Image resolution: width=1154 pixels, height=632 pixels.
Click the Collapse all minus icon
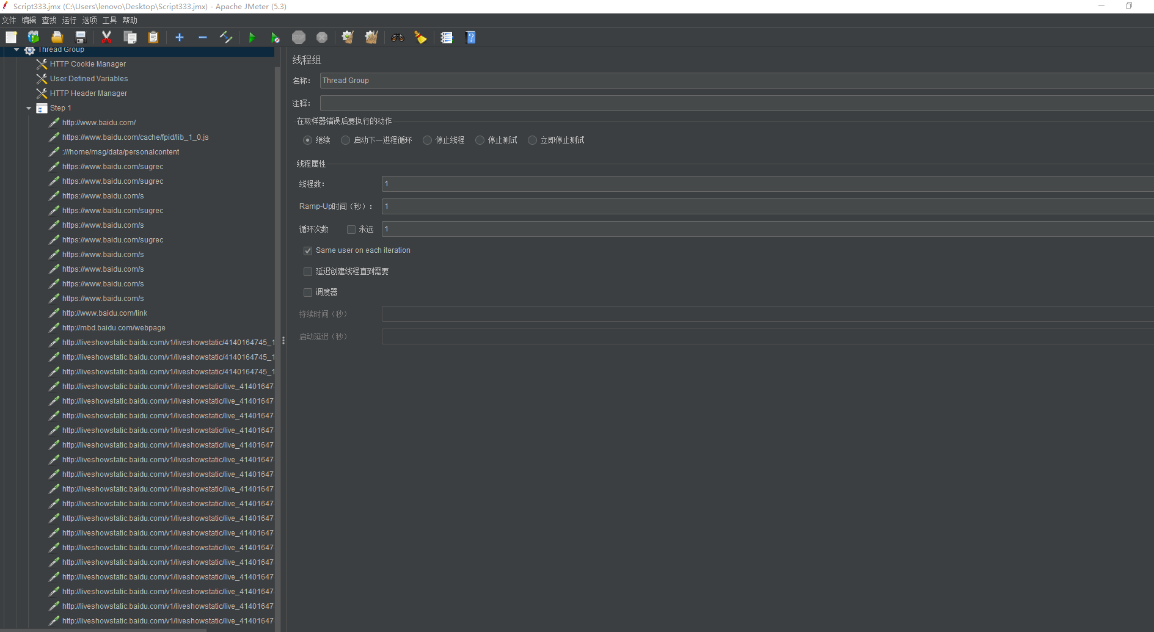(203, 37)
